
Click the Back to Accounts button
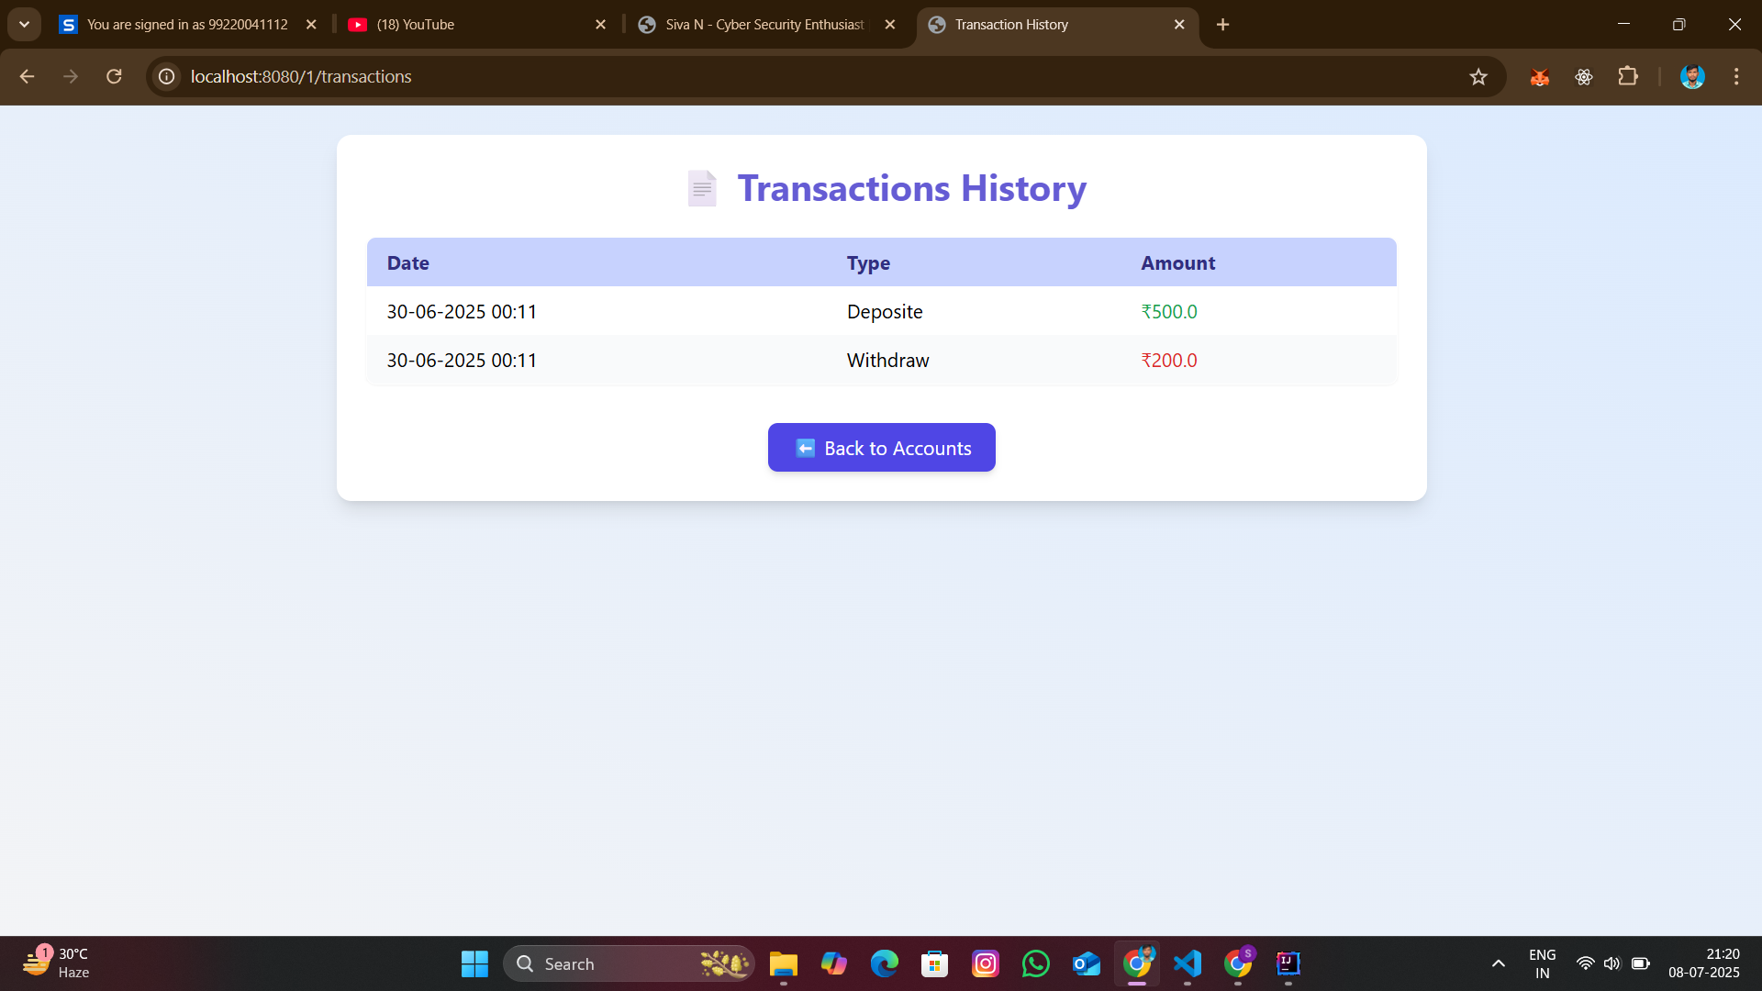(881, 448)
